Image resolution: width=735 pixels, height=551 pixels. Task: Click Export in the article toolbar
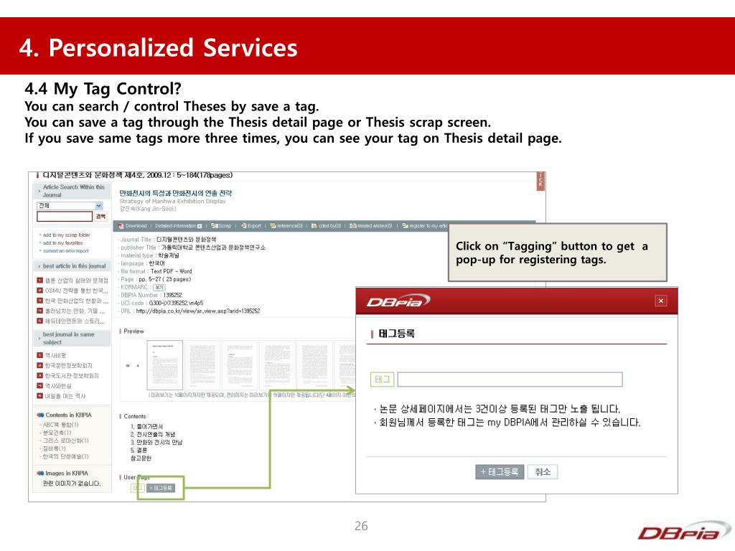(251, 226)
